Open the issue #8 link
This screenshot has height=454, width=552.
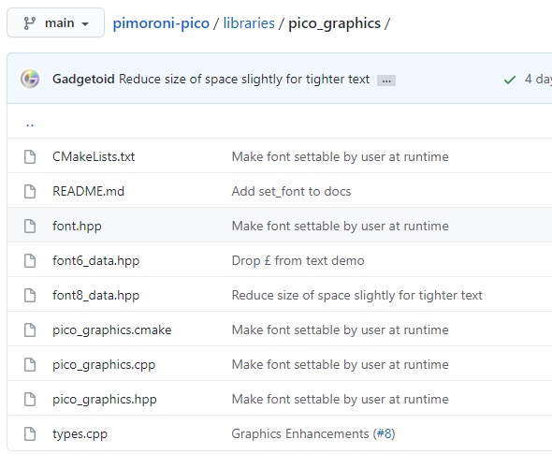(x=385, y=433)
